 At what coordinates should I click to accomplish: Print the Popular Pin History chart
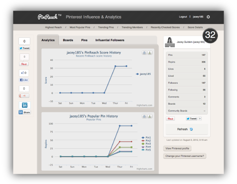[144, 116]
